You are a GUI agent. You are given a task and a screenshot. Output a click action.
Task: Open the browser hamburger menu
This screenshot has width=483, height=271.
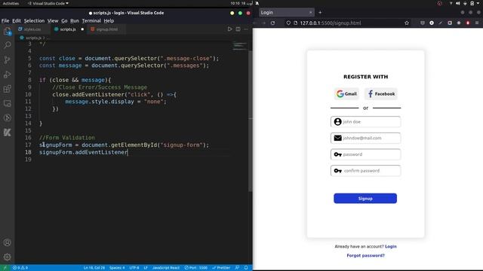[x=477, y=23]
